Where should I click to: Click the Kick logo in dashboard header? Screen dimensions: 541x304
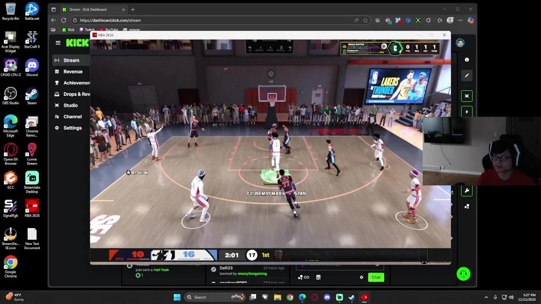coord(77,43)
